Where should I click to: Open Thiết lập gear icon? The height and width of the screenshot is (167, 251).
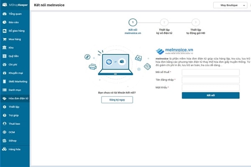click(5, 107)
